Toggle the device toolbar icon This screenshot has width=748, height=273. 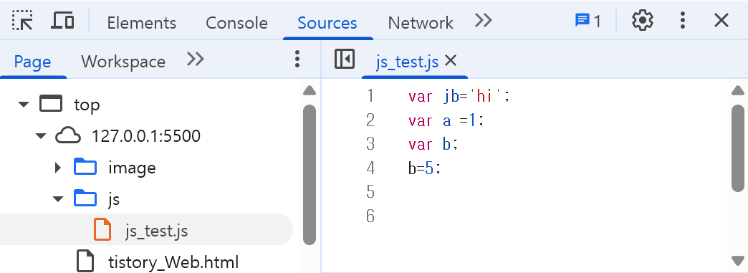(62, 21)
